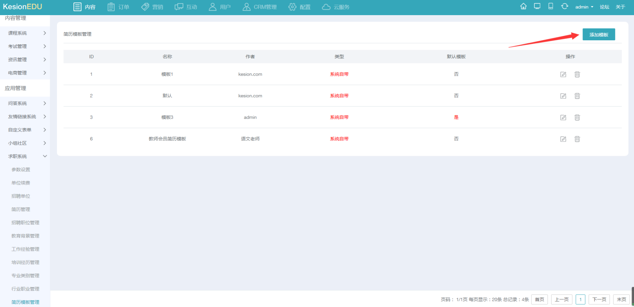Image resolution: width=634 pixels, height=307 pixels.
Task: Open the 营销 top menu
Action: (x=152, y=7)
